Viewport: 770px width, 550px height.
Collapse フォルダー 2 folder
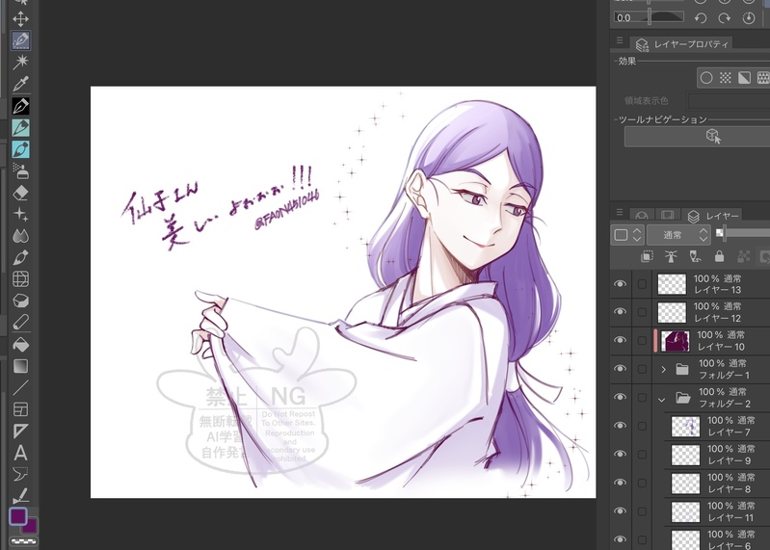coord(661,400)
